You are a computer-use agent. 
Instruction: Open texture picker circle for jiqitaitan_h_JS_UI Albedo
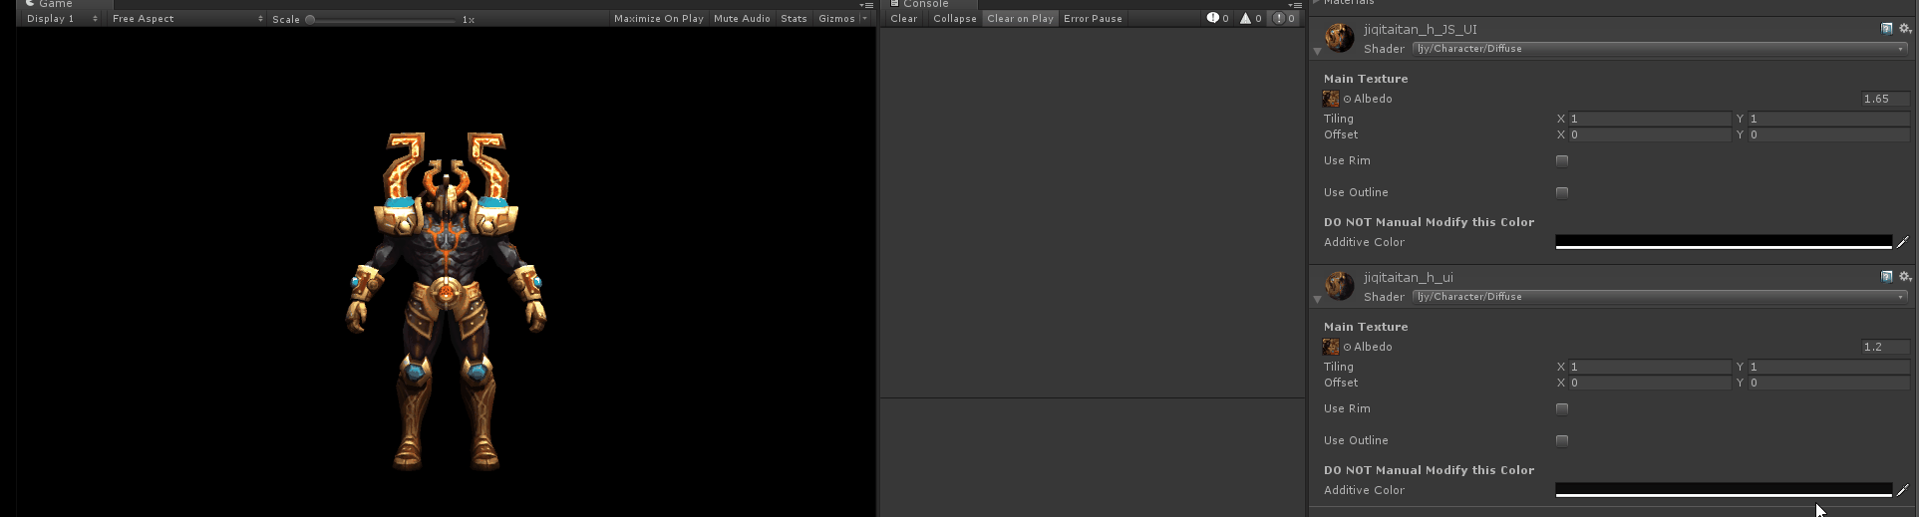click(x=1347, y=99)
